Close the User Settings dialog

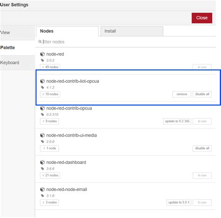[x=202, y=18]
